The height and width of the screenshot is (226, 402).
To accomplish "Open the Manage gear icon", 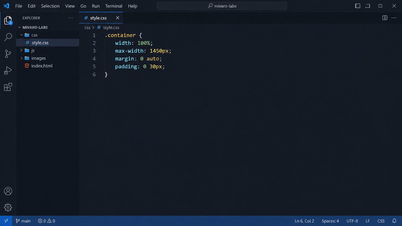I will tap(8, 208).
